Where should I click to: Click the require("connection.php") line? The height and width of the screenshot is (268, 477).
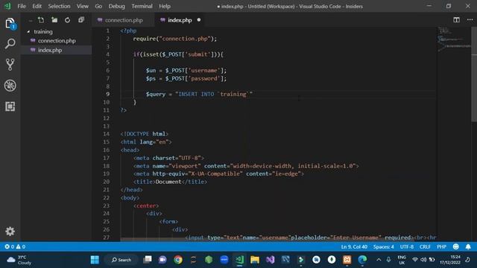pyautogui.click(x=174, y=39)
